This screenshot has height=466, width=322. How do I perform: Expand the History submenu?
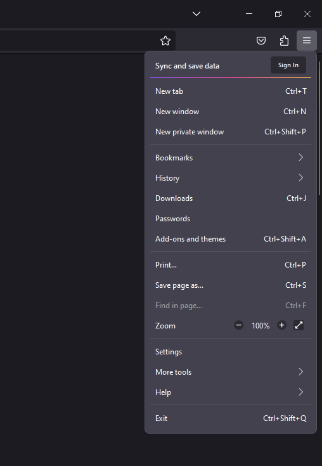[x=231, y=178]
